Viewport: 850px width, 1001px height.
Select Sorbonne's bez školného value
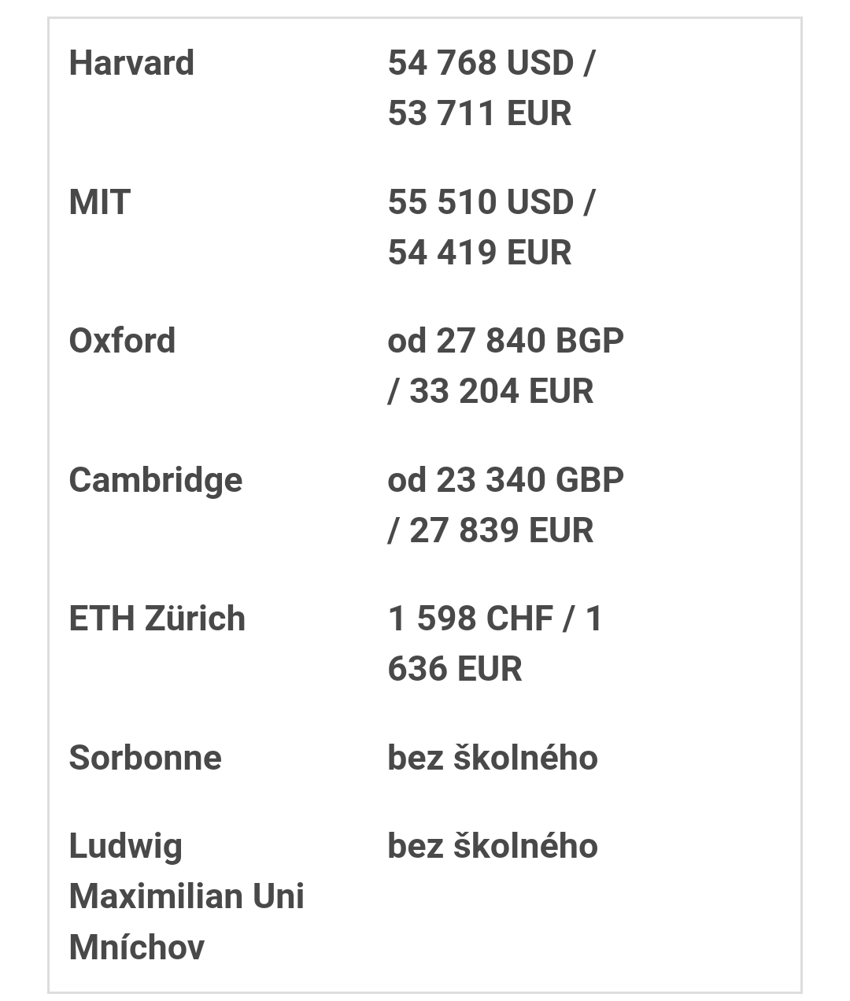pos(492,758)
